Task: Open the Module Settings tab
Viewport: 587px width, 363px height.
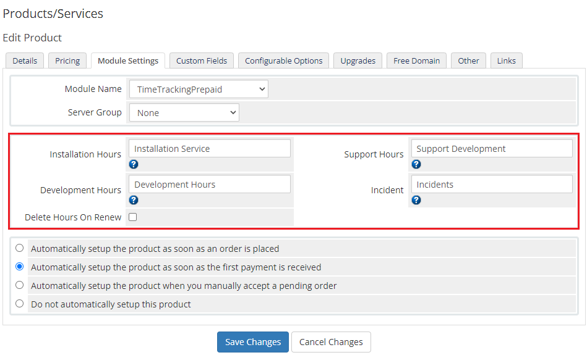Action: [128, 61]
